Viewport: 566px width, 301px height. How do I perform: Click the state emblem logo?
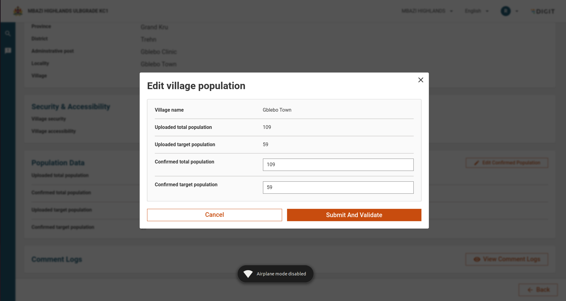18,11
